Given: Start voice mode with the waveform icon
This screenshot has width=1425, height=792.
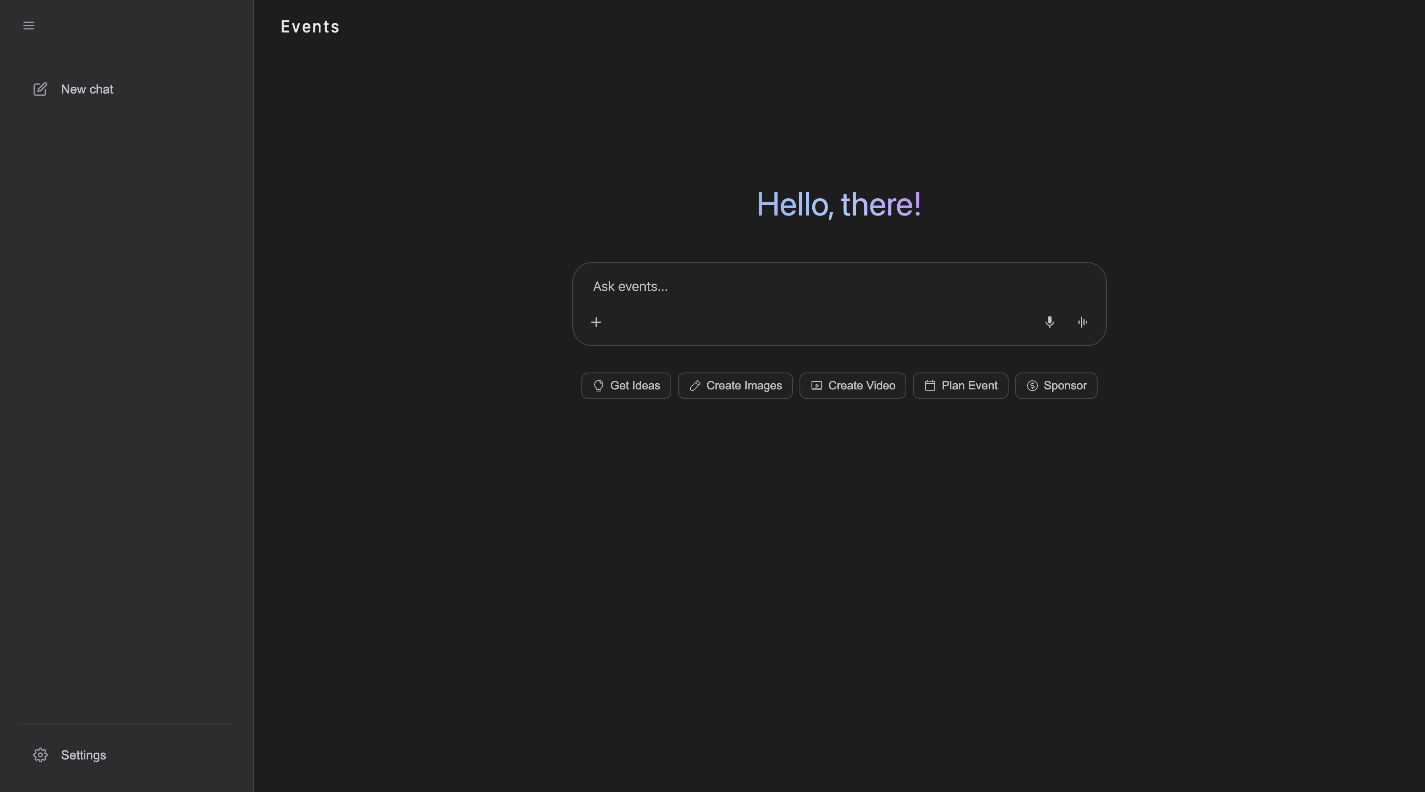Looking at the screenshot, I should pos(1083,322).
